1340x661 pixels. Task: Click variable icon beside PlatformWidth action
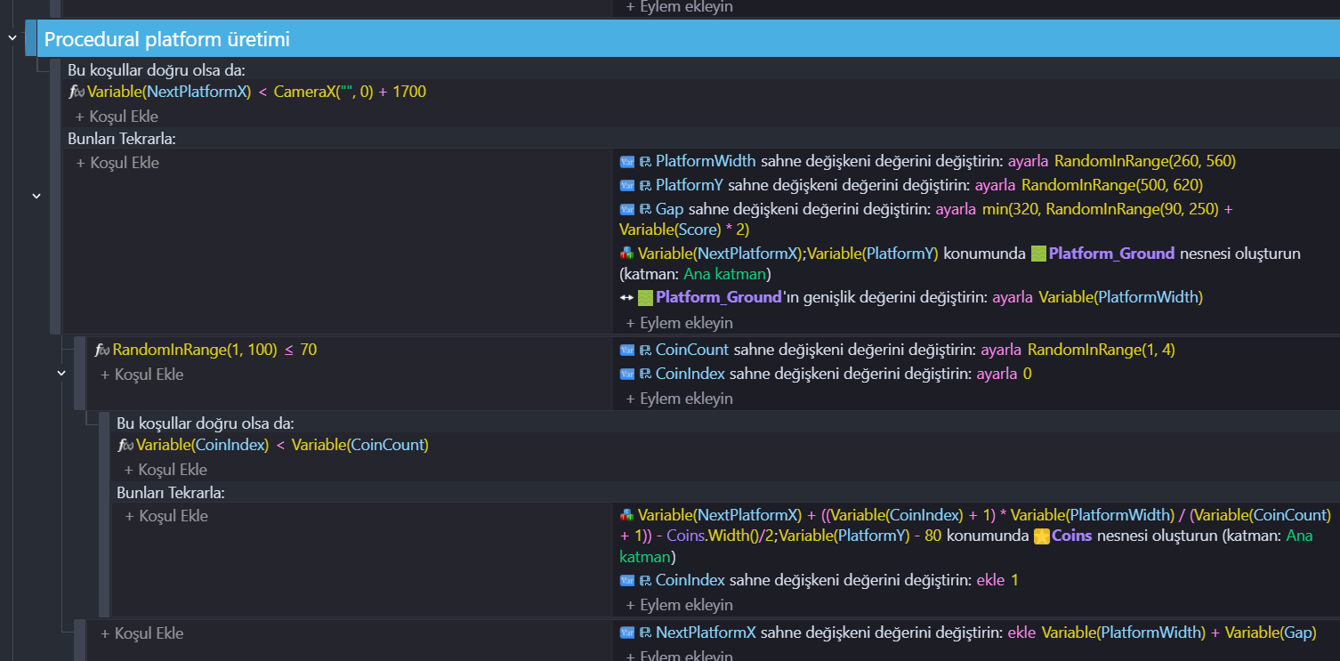626,162
